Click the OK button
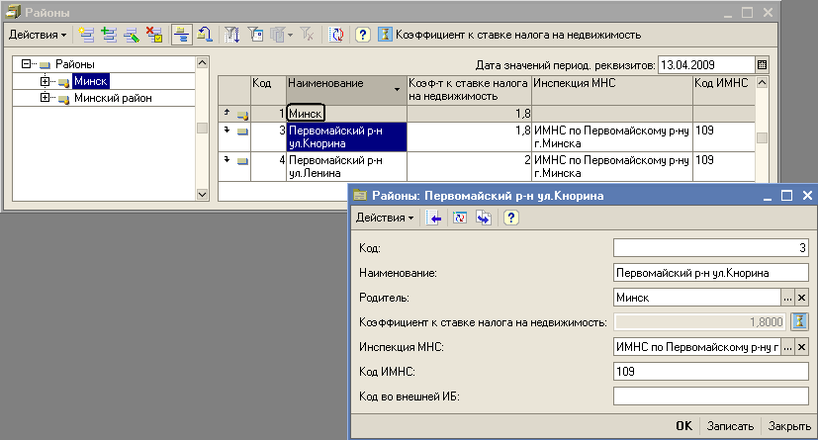 click(x=683, y=426)
